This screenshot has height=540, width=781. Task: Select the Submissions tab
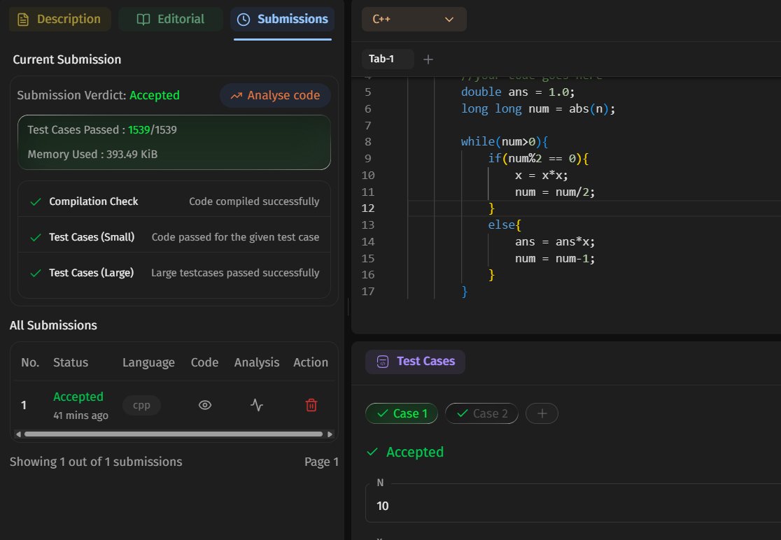[x=283, y=20]
